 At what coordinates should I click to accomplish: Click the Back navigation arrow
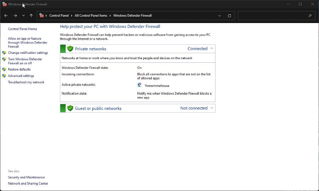click(x=6, y=16)
